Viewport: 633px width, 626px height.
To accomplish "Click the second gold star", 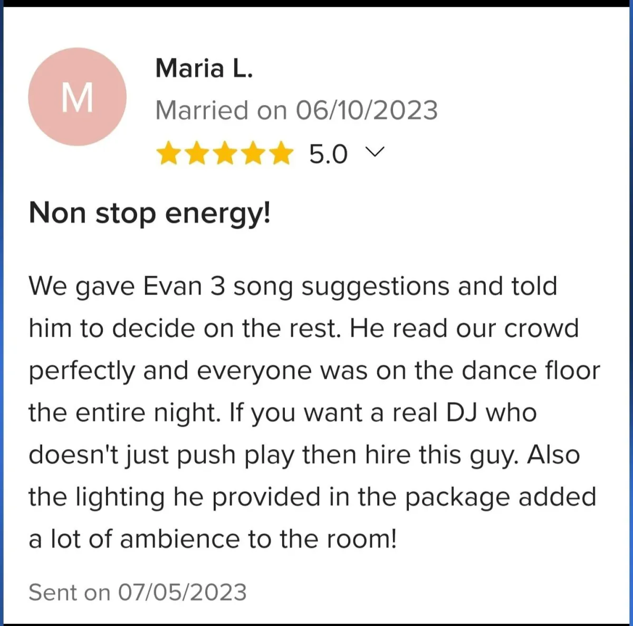I will [x=197, y=153].
